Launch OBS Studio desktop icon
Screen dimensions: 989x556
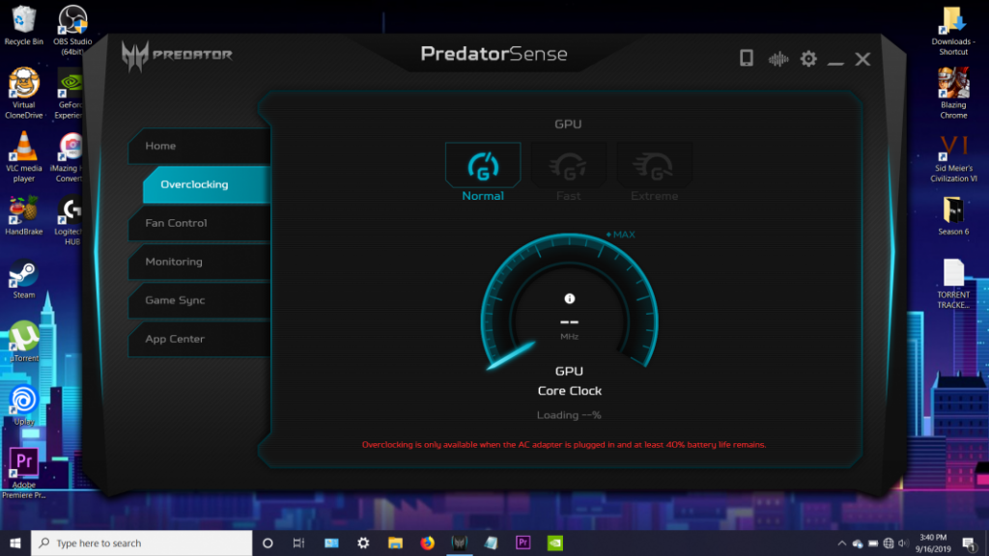74,23
